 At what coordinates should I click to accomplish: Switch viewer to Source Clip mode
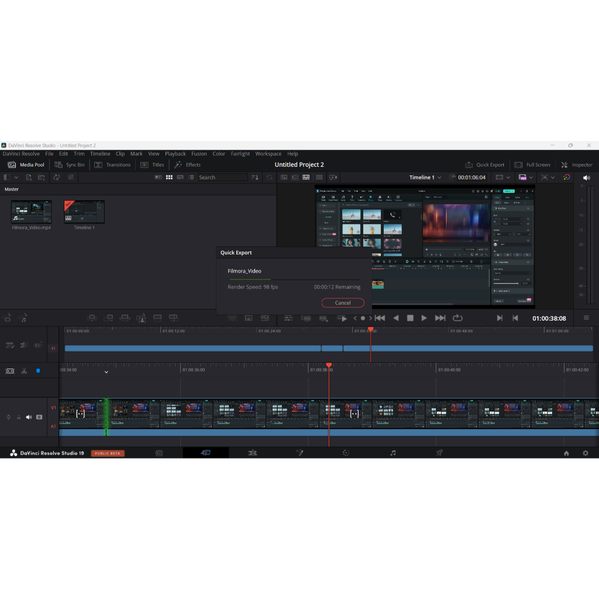284,177
